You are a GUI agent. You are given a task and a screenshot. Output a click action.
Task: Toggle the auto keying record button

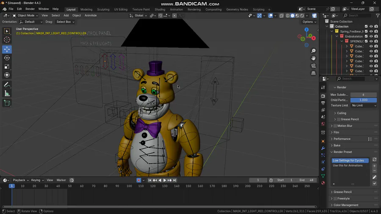tap(139, 180)
